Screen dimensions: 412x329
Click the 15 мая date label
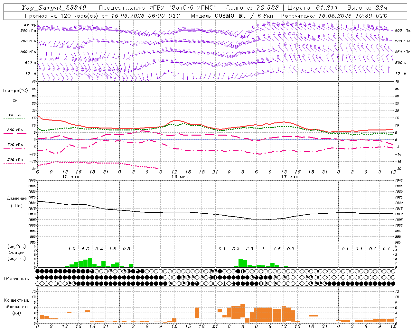(70, 177)
